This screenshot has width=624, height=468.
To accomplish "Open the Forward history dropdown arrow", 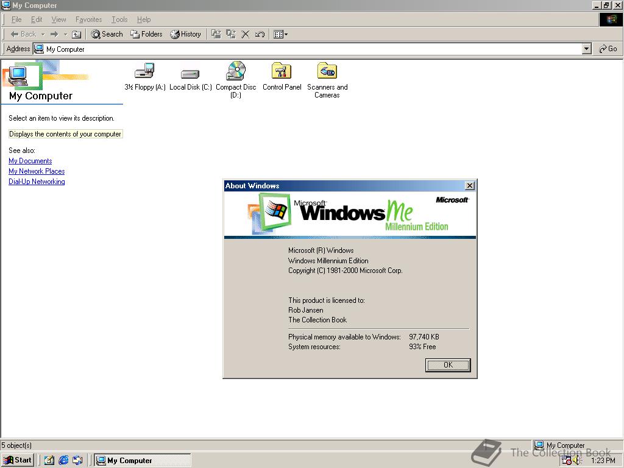I will [65, 34].
